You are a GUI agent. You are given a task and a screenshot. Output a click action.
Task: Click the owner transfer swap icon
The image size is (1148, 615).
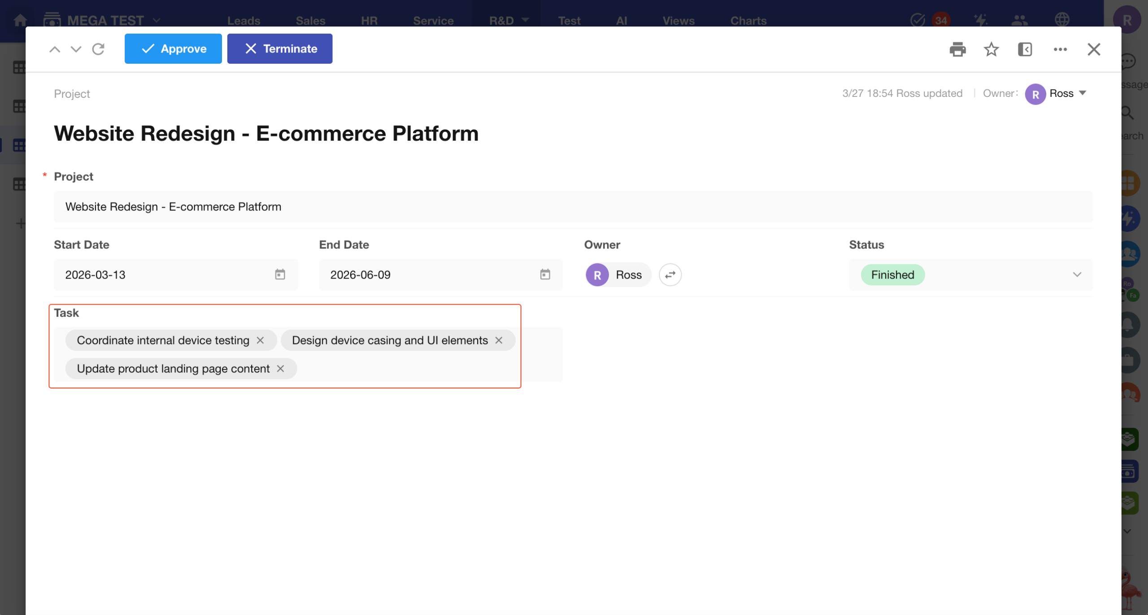[670, 275]
